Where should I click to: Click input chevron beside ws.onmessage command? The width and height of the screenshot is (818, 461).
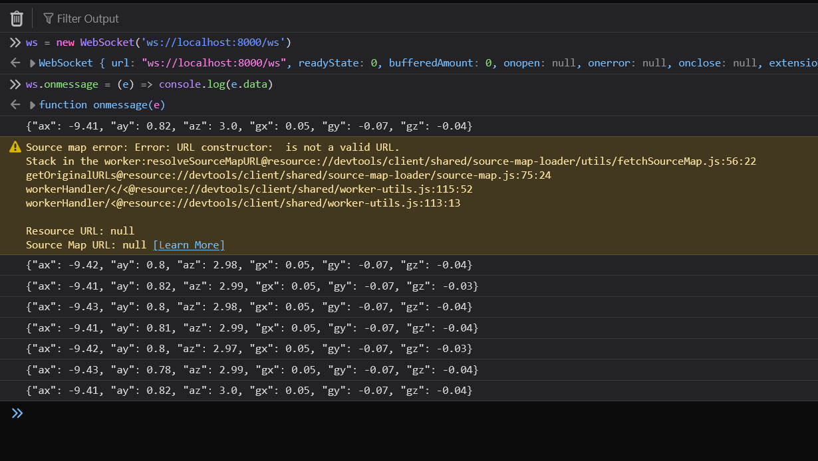pyautogui.click(x=15, y=84)
